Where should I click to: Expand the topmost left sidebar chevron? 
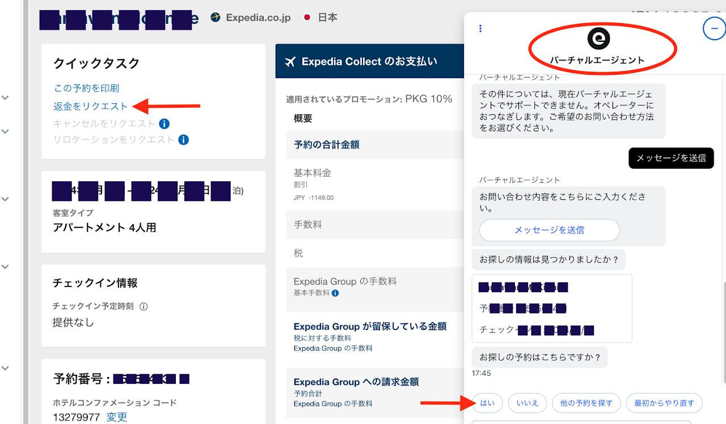click(x=5, y=97)
